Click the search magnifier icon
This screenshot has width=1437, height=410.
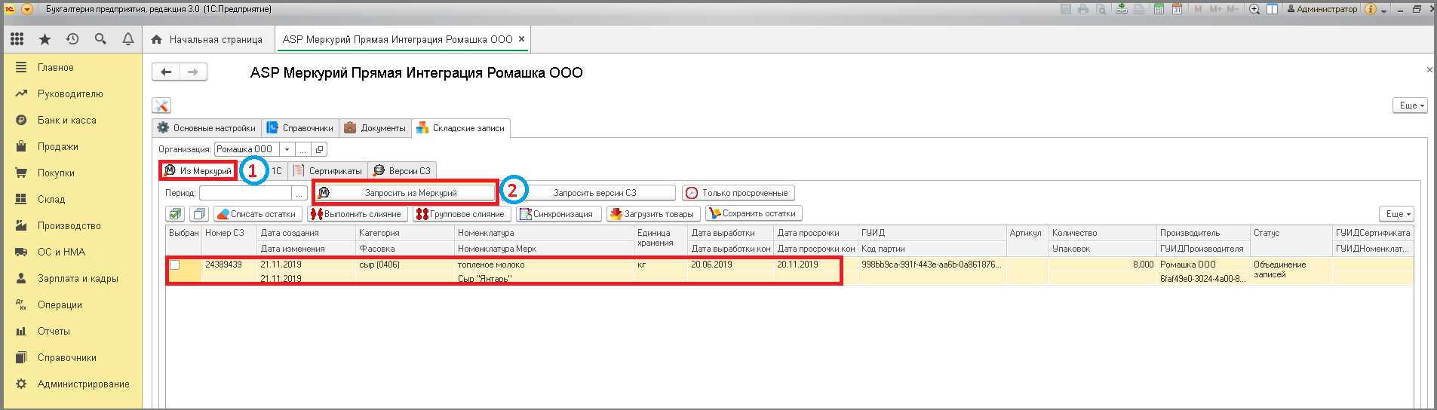[100, 39]
